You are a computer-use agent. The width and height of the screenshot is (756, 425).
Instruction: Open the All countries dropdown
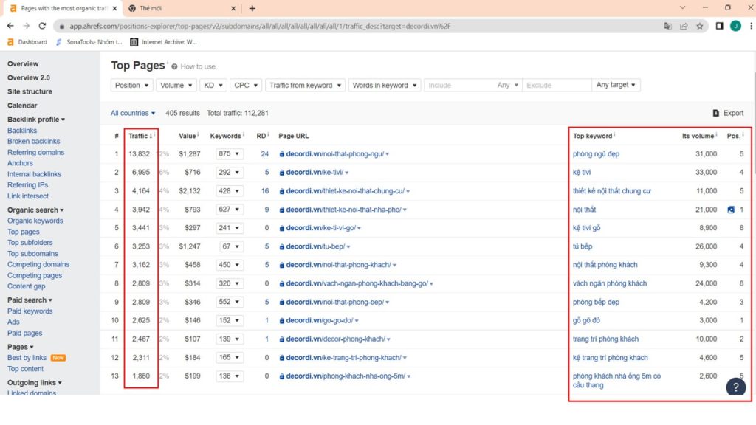tap(133, 113)
